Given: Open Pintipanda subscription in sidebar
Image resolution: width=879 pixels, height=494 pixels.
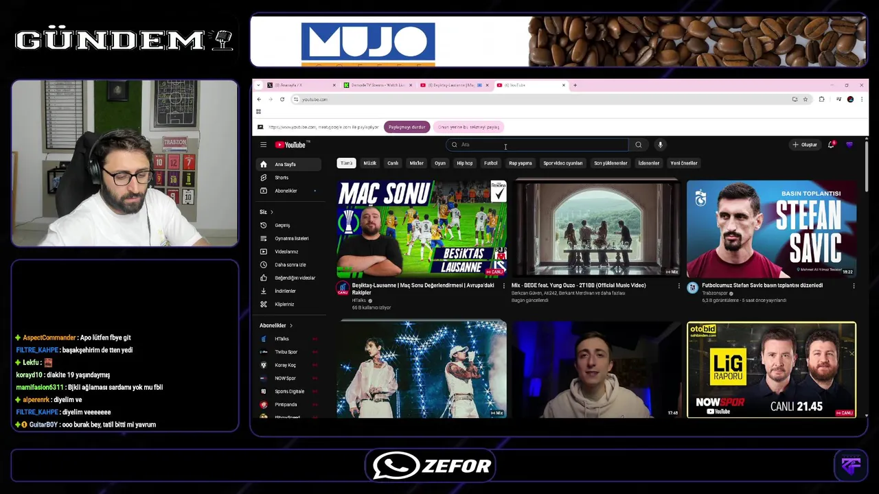Looking at the screenshot, I should [288, 405].
